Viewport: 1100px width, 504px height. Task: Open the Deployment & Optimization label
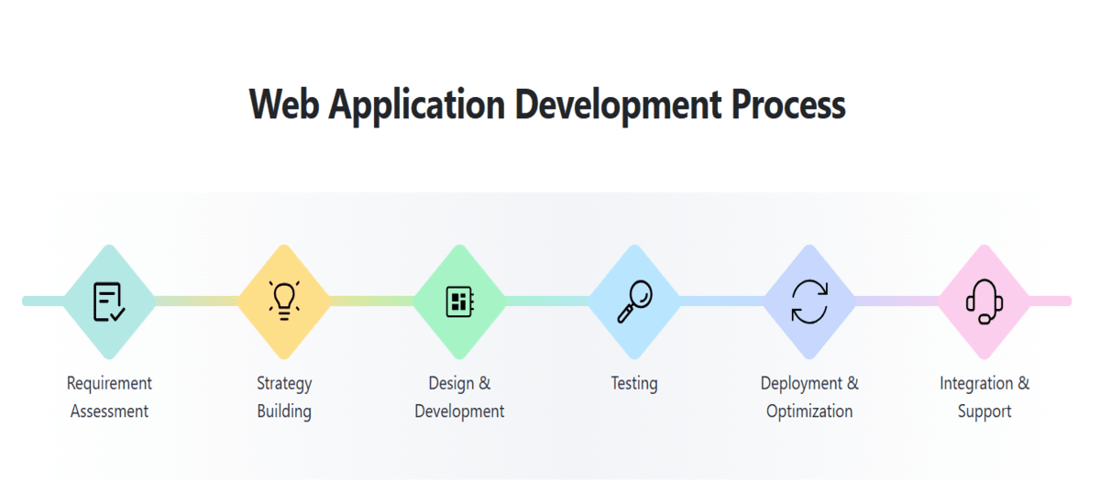point(809,397)
